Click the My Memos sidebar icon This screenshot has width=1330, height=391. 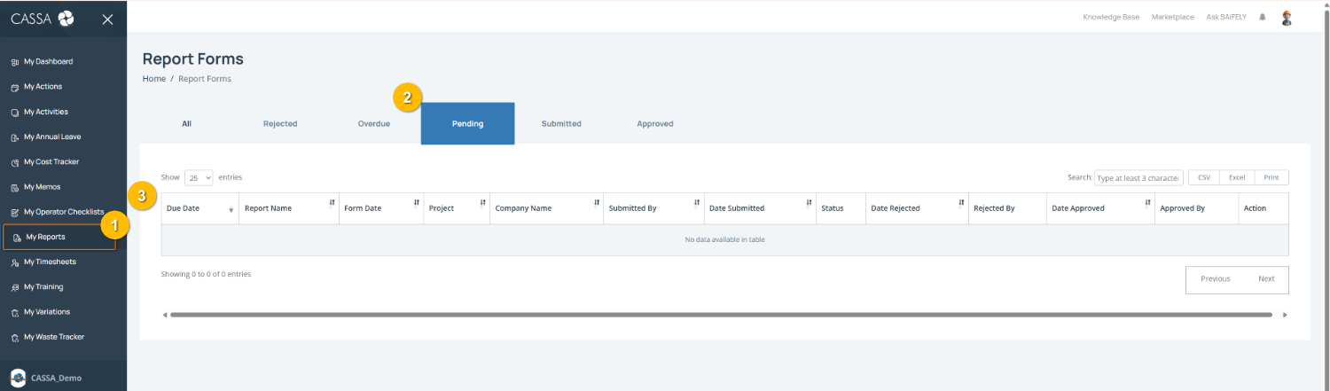[14, 187]
